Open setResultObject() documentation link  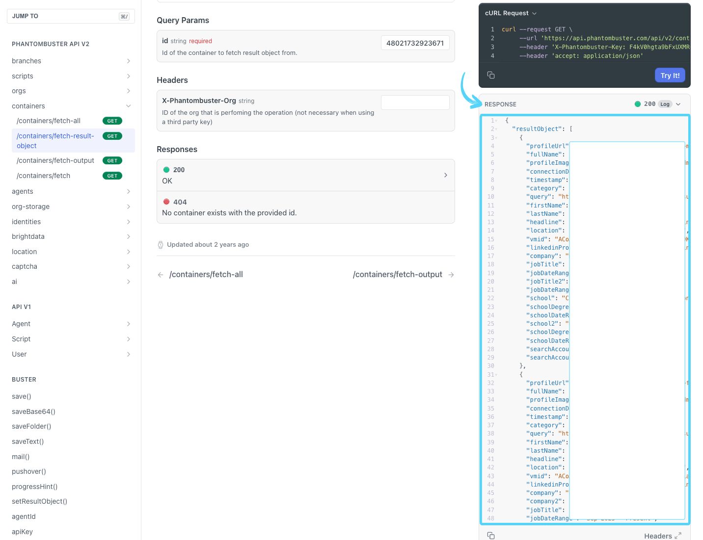[39, 501]
